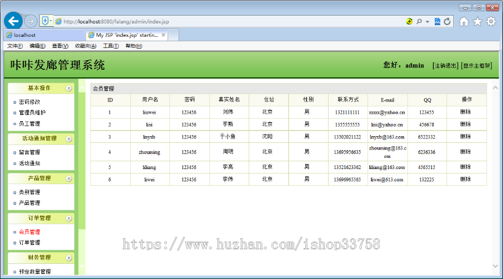Click the name cell 于小鱼
The width and height of the screenshot is (503, 279).
228,137
